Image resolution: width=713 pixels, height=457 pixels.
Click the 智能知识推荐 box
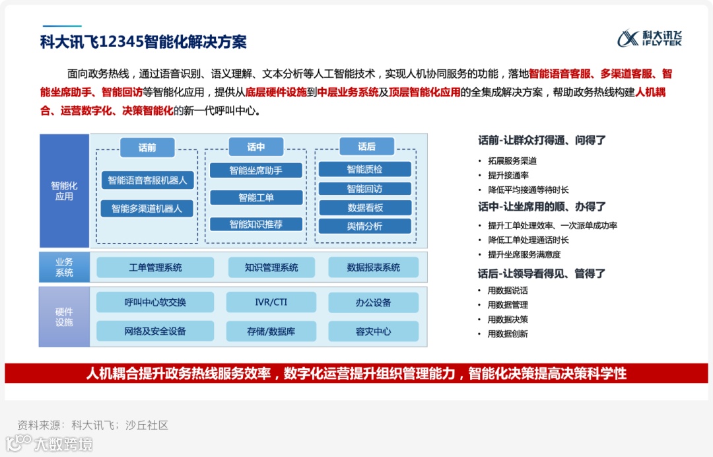pos(256,224)
